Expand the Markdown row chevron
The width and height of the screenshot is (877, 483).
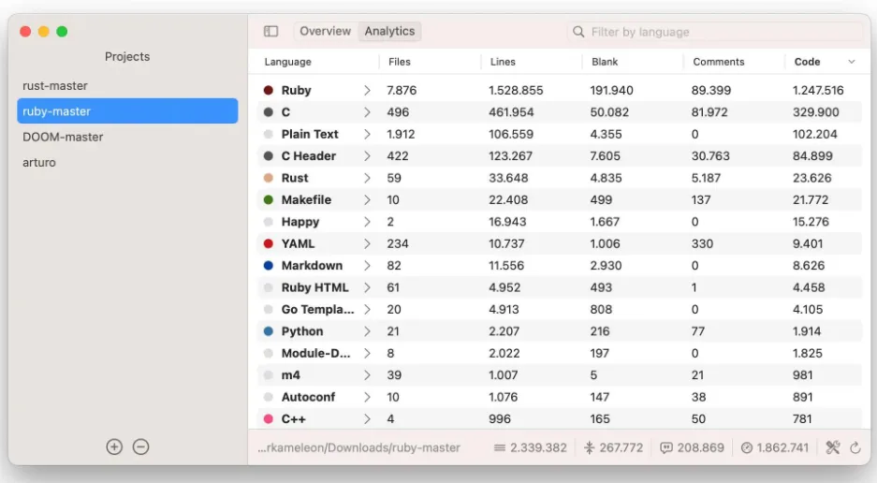pos(367,265)
